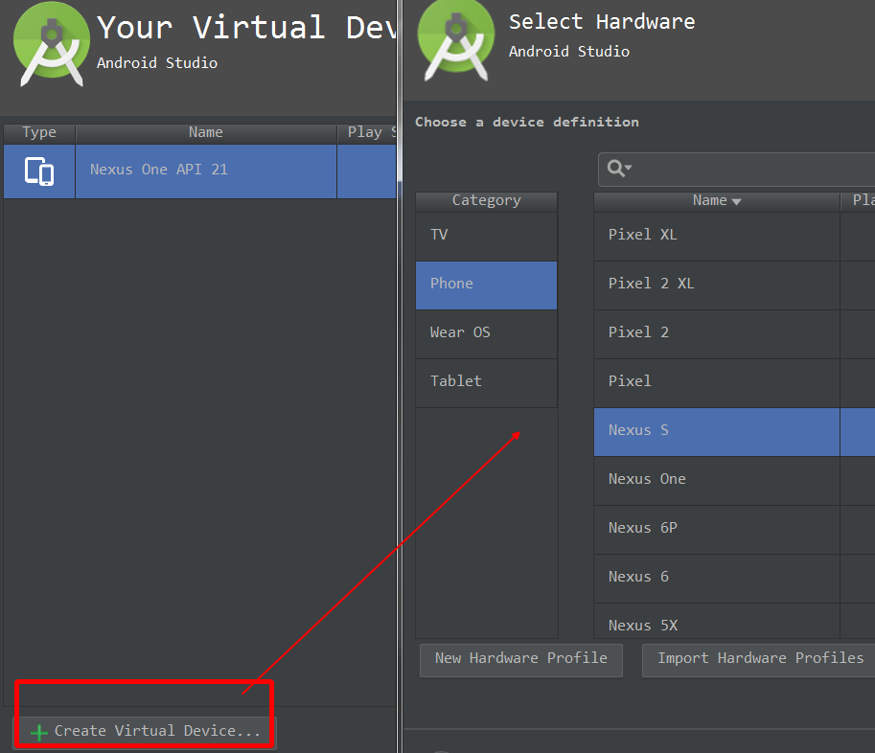Select the Nexus One API 21 virtual device row
Screen dimensions: 875x753
tap(199, 171)
